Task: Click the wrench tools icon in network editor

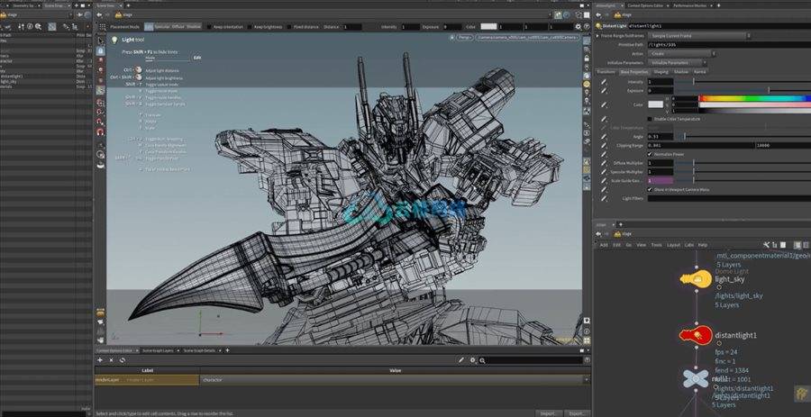Action: click(767, 244)
